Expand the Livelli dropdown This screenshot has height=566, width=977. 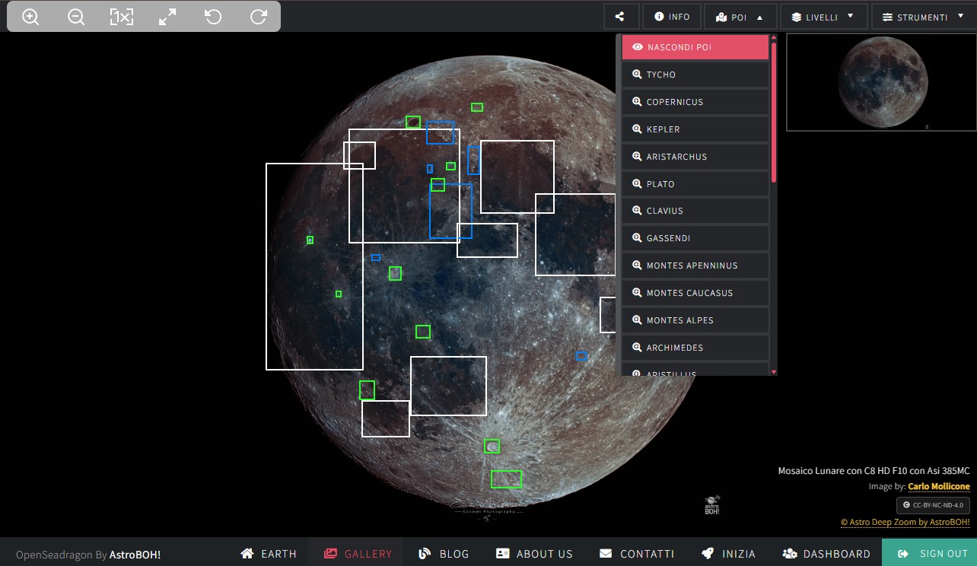[x=822, y=17]
